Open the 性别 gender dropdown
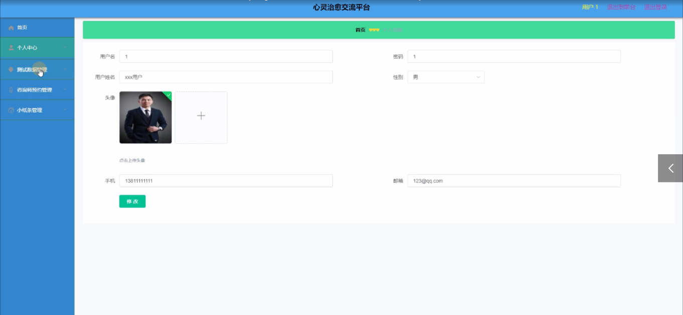Image resolution: width=683 pixels, height=315 pixels. click(445, 77)
